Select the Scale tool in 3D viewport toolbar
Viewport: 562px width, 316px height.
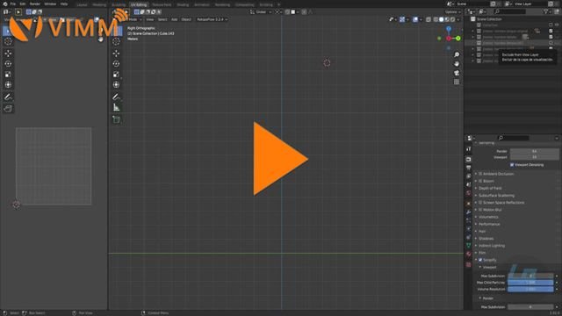click(116, 75)
